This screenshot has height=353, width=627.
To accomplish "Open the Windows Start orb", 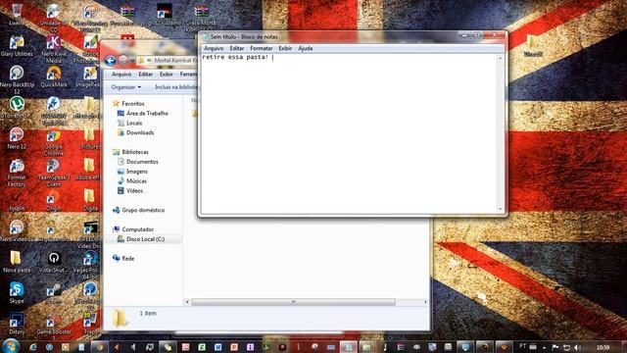I will (x=11, y=346).
